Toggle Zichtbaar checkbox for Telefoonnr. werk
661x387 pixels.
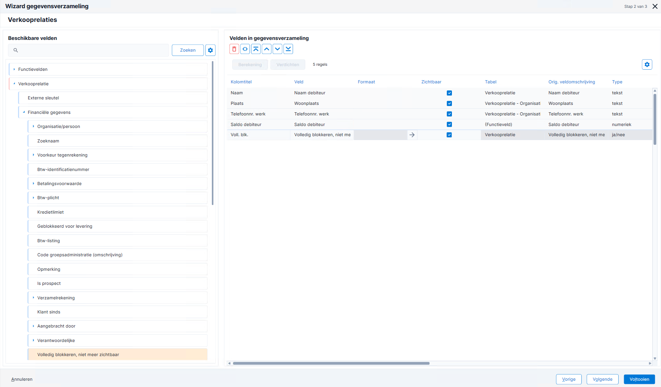click(x=449, y=114)
